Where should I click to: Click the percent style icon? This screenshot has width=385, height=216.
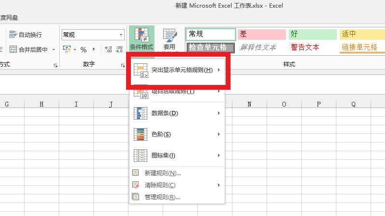pos(83,49)
